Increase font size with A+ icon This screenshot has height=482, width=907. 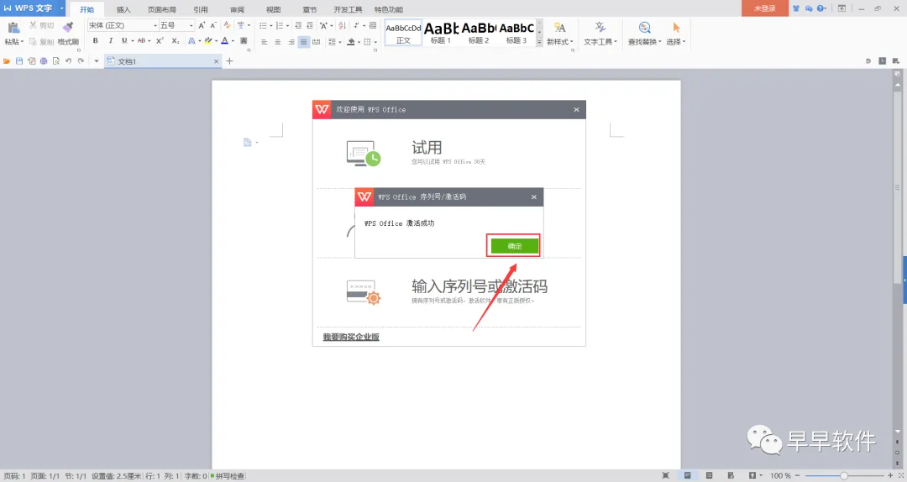coord(202,25)
